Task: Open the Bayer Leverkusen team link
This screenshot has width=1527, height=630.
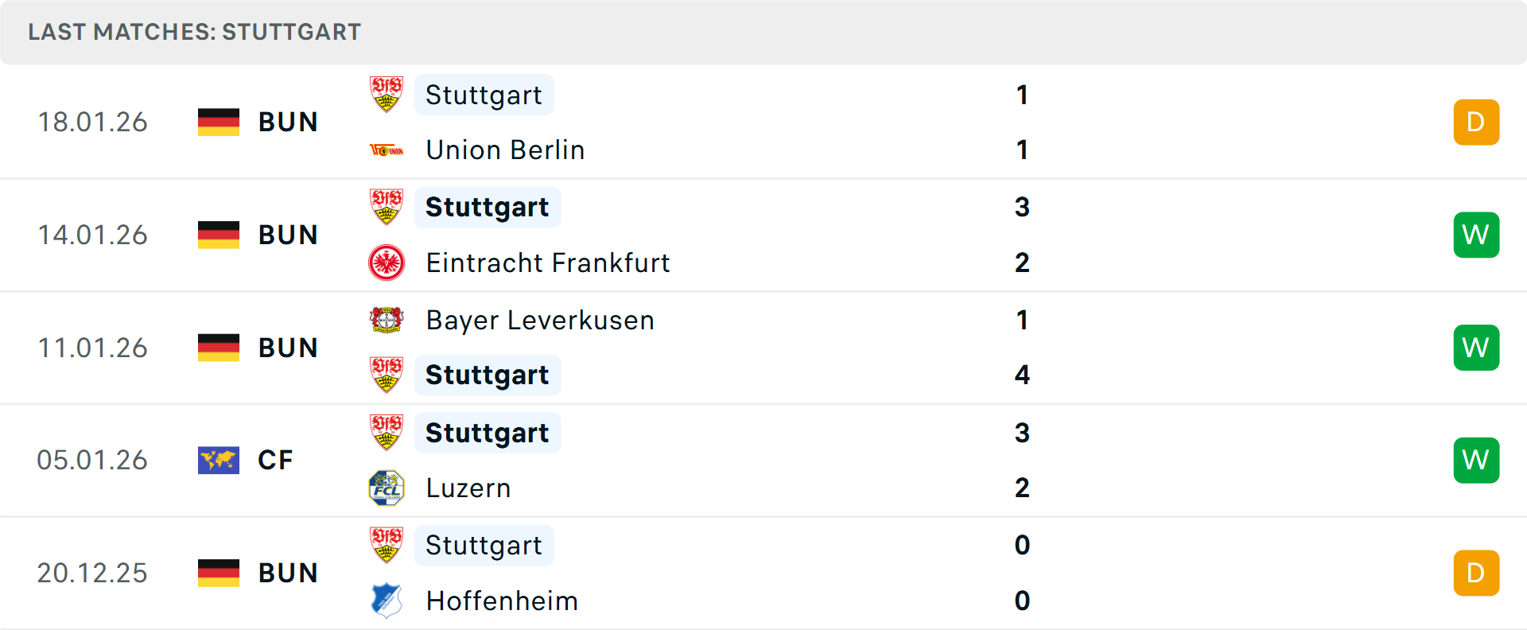Action: [x=540, y=320]
